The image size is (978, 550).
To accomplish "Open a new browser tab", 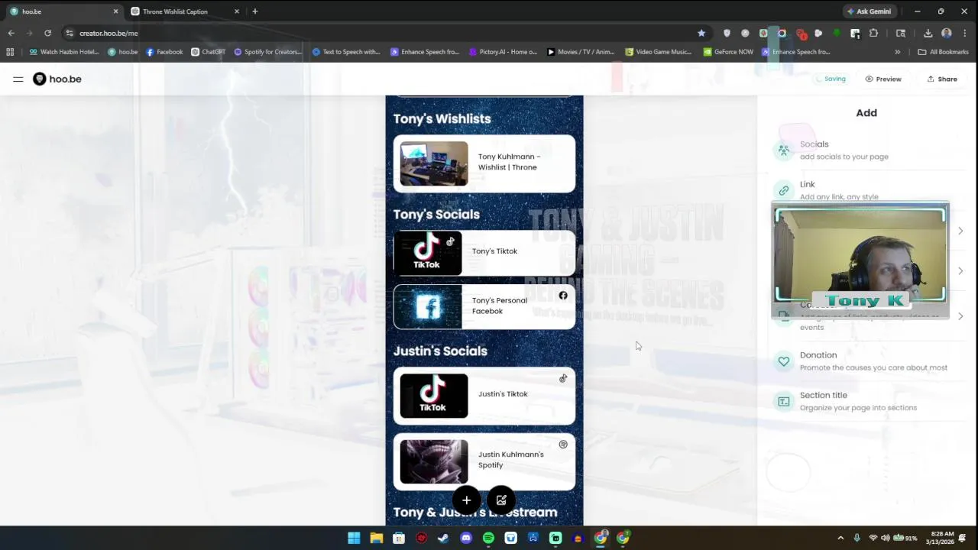I will tap(255, 11).
